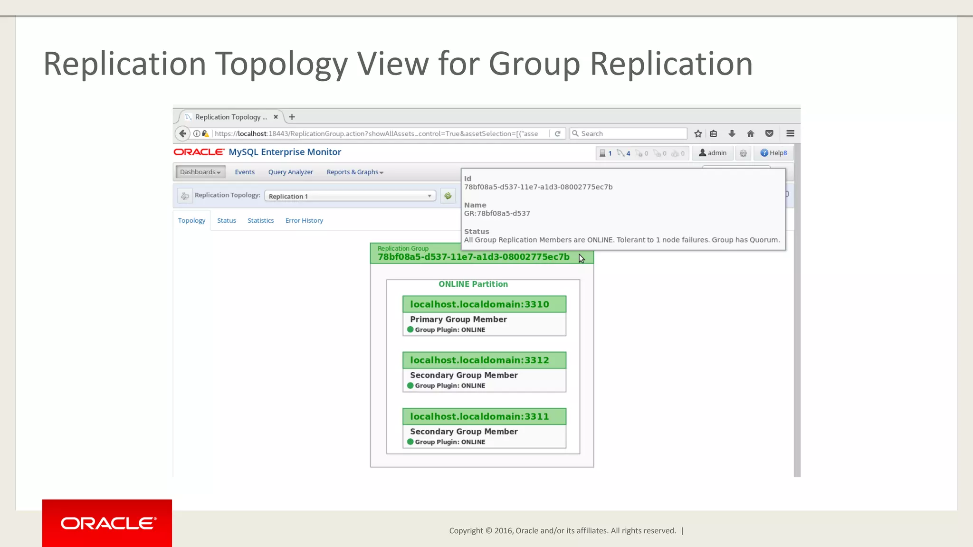Screen dimensions: 973x547
Task: Click the page vertical scrollbar
Action: coord(797,310)
